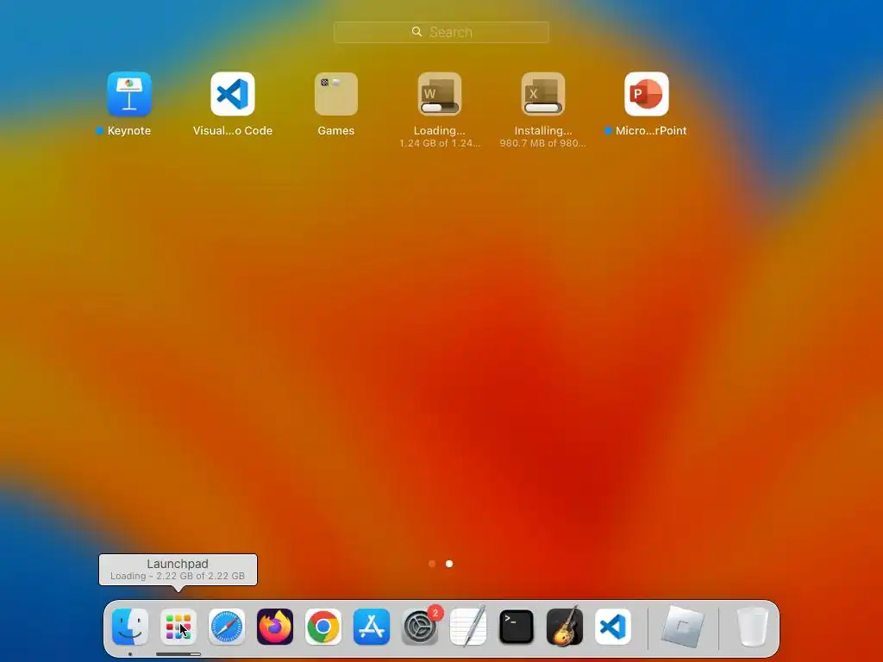Image resolution: width=883 pixels, height=662 pixels.
Task: Open GarageBand from the Dock
Action: pyautogui.click(x=564, y=627)
